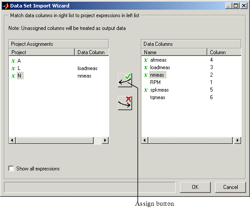Image resolution: width=250 pixels, height=218 pixels.
Task: Click the Project column header
Action: (x=42, y=52)
